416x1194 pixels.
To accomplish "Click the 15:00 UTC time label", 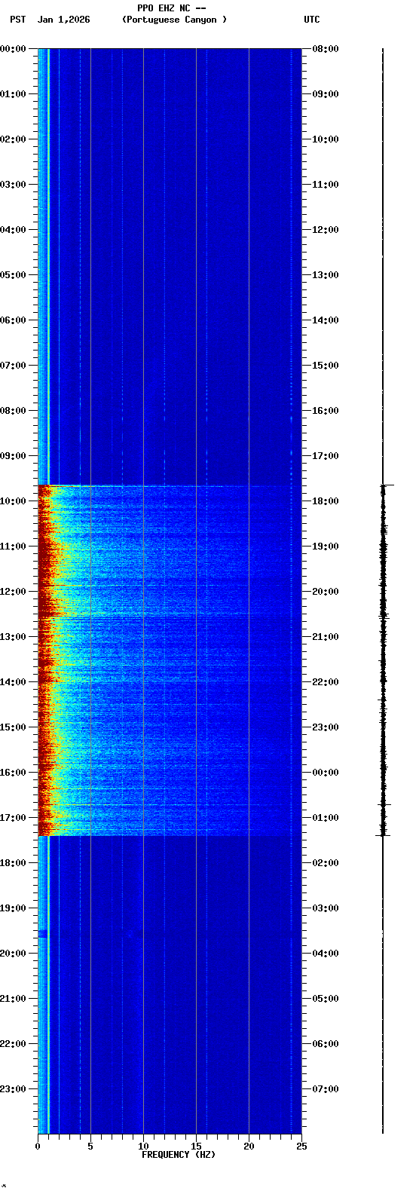I will click(x=326, y=366).
